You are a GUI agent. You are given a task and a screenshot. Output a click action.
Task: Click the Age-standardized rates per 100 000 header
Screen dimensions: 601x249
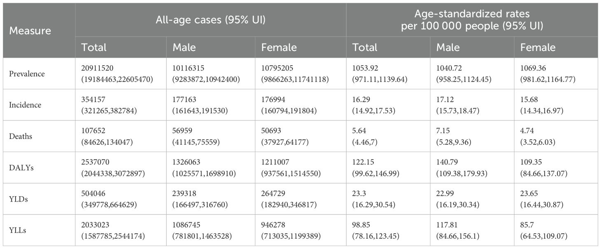tap(472, 20)
